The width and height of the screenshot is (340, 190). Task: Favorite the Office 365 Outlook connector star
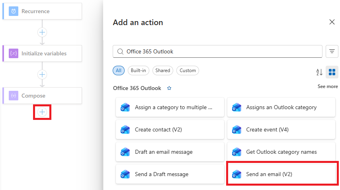click(169, 88)
